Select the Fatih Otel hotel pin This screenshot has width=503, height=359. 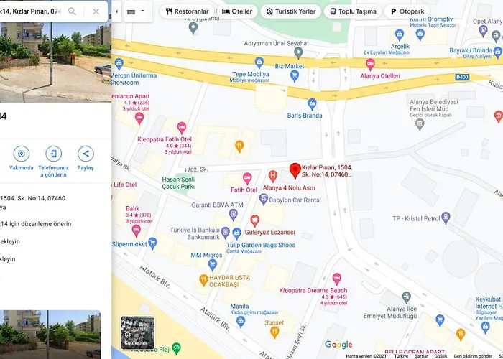(247, 179)
